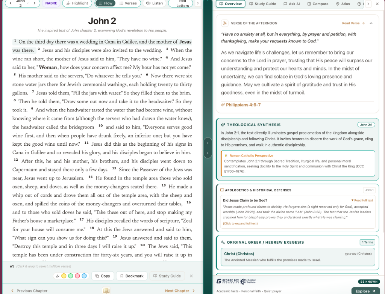The height and width of the screenshot is (294, 385).
Task: Start audio with the Listen button
Action: pyautogui.click(x=155, y=3)
